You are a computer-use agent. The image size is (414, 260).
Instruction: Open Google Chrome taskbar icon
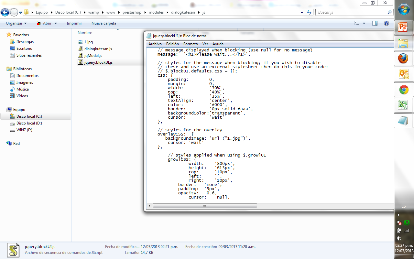tap(403, 90)
